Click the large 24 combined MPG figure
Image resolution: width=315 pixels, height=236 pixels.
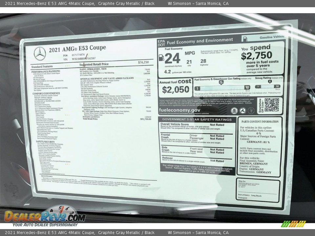pos(172,58)
